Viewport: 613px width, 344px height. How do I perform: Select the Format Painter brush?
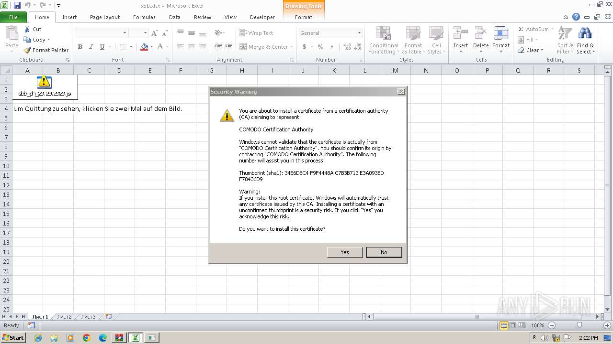(x=27, y=50)
